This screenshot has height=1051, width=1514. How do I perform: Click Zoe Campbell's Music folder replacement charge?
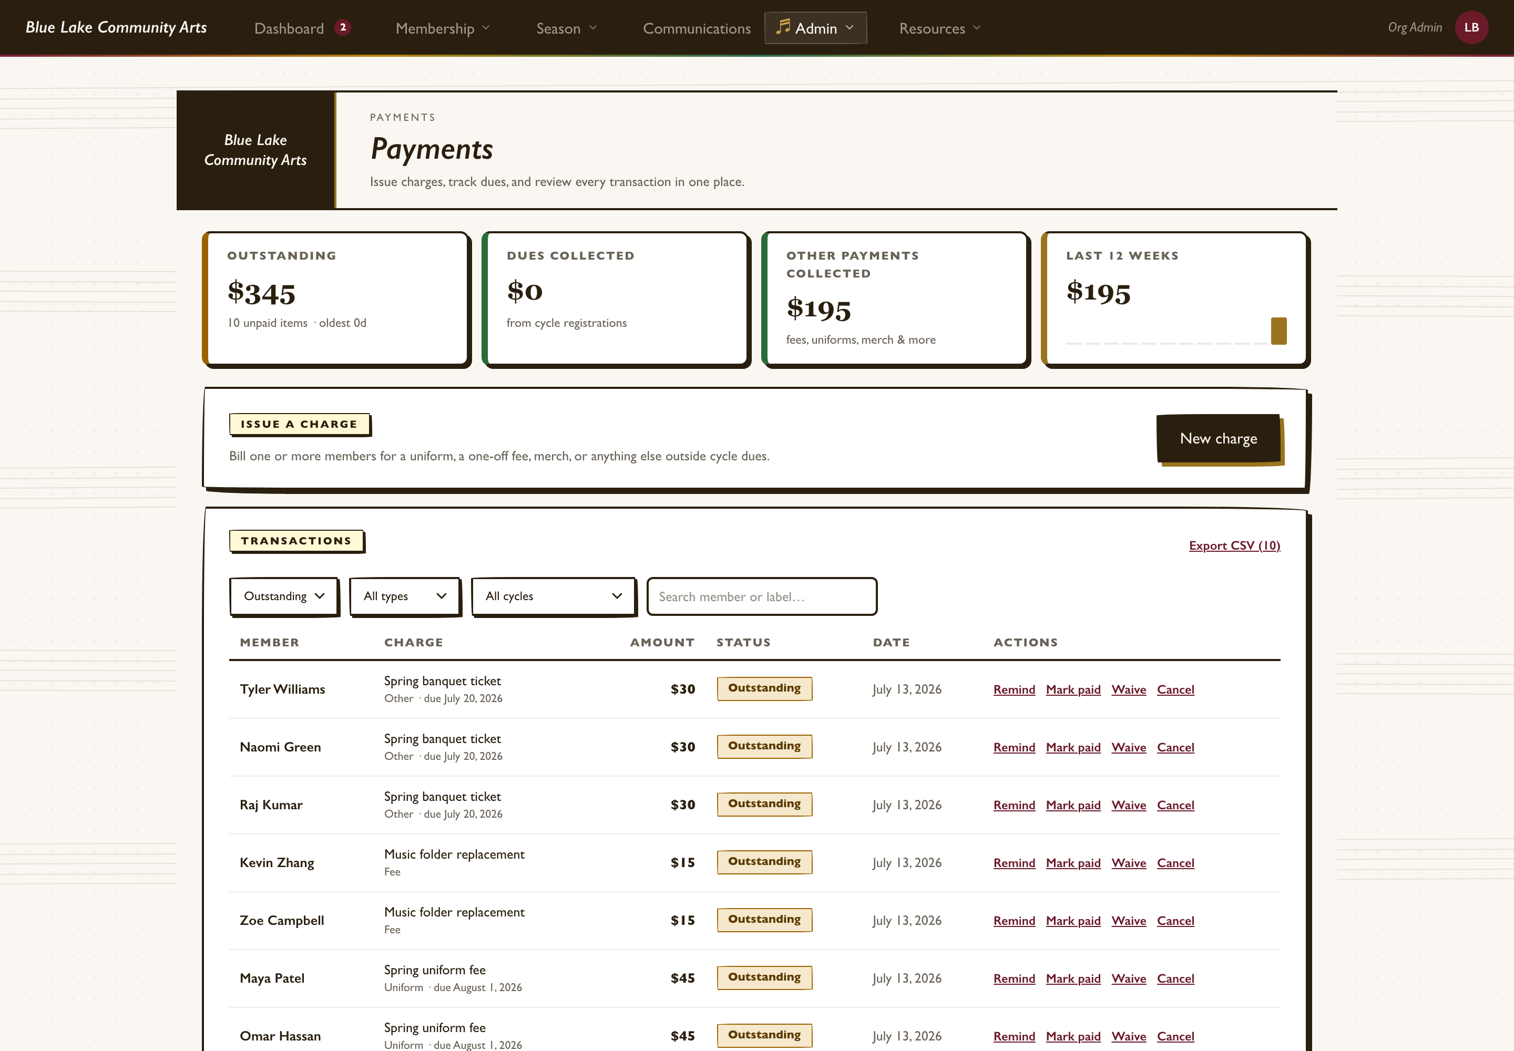pos(454,913)
